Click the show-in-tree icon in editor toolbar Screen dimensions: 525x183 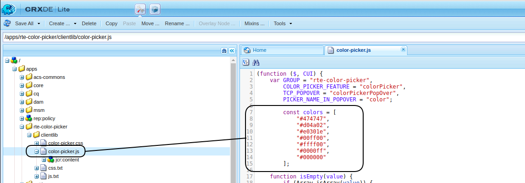[x=246, y=62]
